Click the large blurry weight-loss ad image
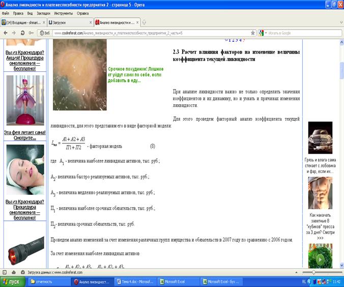Screen dimensions: 344x287 coord(80,75)
